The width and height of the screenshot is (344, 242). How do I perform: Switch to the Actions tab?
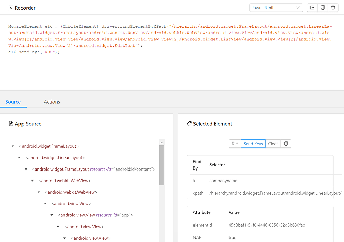52,102
